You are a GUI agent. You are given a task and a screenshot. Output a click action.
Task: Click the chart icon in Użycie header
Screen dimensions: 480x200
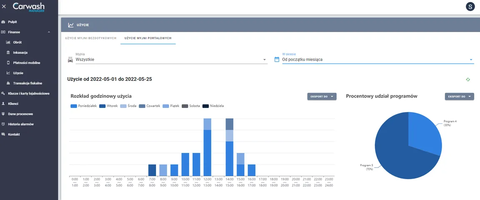(x=71, y=25)
